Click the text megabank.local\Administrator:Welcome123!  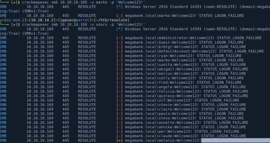[170, 38]
